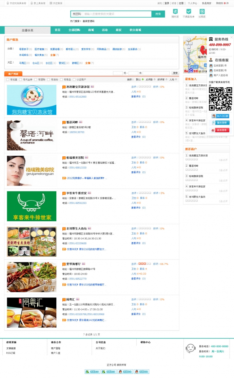Open 商户入驻咨询 QQ chat
This screenshot has height=378, width=234.
(x=211, y=75)
